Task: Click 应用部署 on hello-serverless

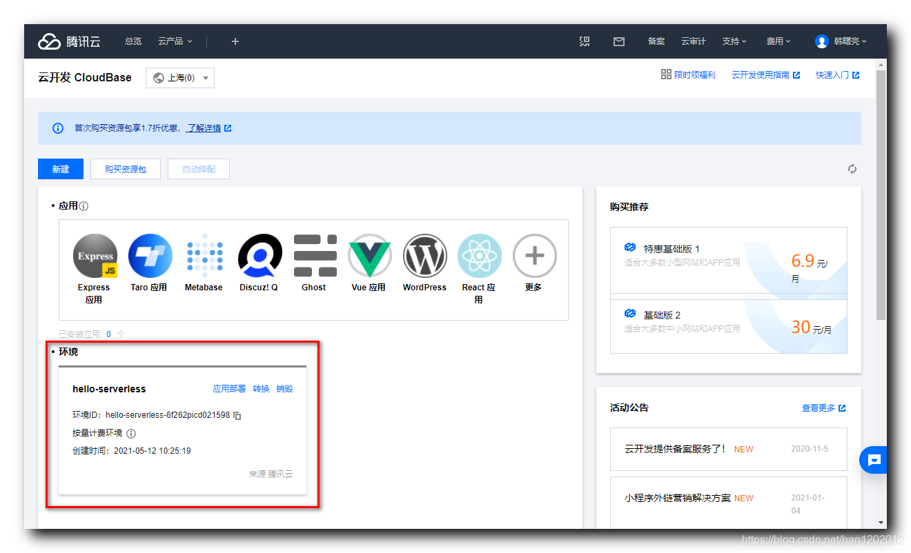Action: point(229,389)
